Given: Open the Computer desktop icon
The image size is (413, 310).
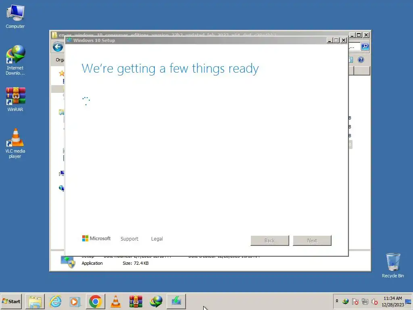Looking at the screenshot, I should [x=15, y=16].
